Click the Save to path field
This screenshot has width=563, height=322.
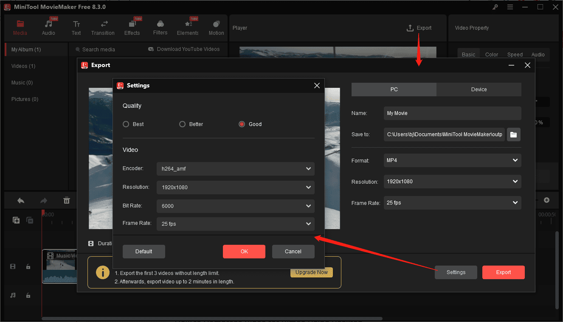click(445, 134)
